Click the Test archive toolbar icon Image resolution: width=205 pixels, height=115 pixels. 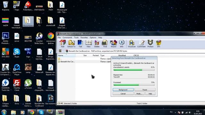coord(80,44)
